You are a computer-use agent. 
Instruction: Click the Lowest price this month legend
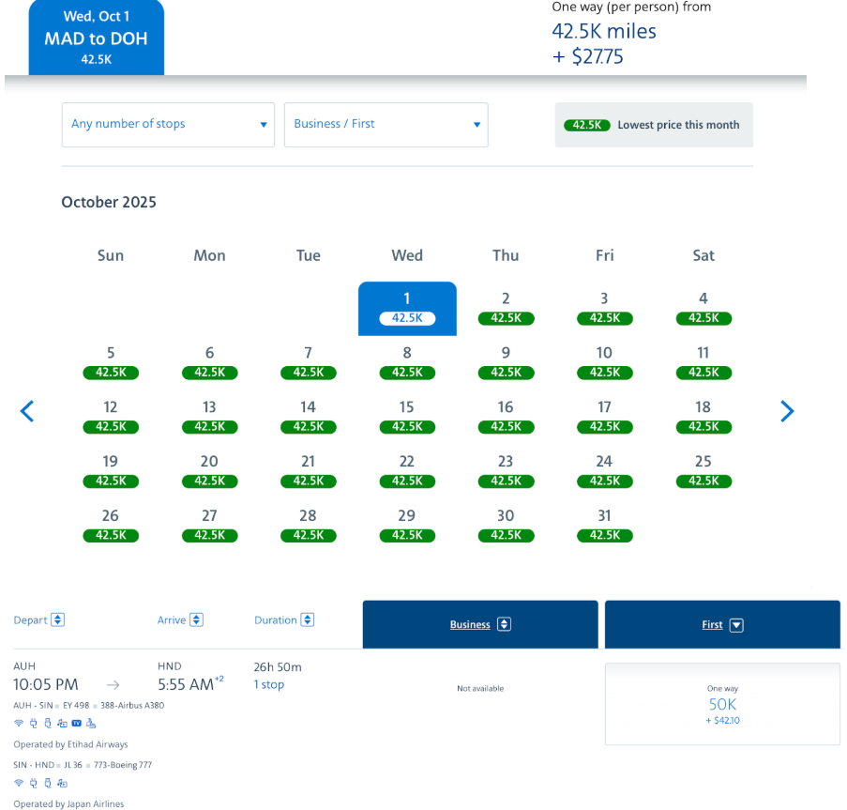point(654,125)
